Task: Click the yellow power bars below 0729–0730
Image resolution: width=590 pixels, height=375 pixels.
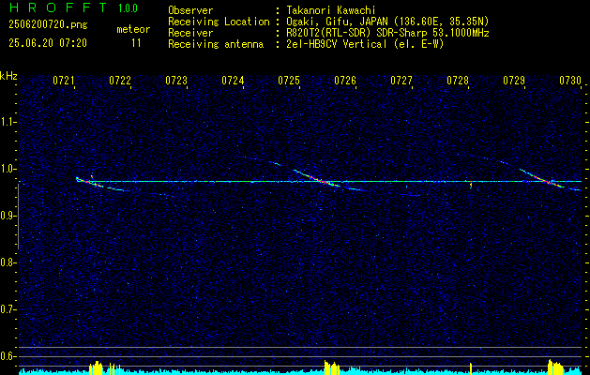Action: point(555,367)
